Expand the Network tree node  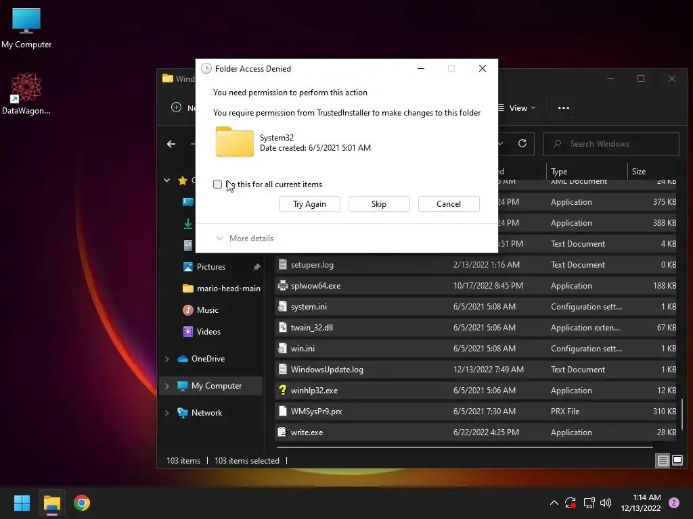[166, 413]
